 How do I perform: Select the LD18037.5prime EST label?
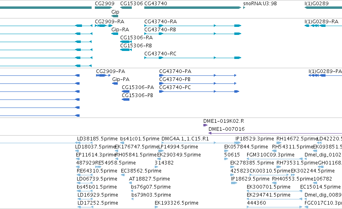(95, 147)
